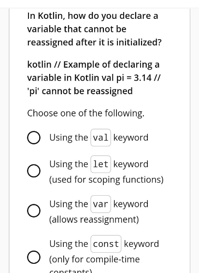
Task: Pick the var keyword radio button
Action: click(34, 211)
